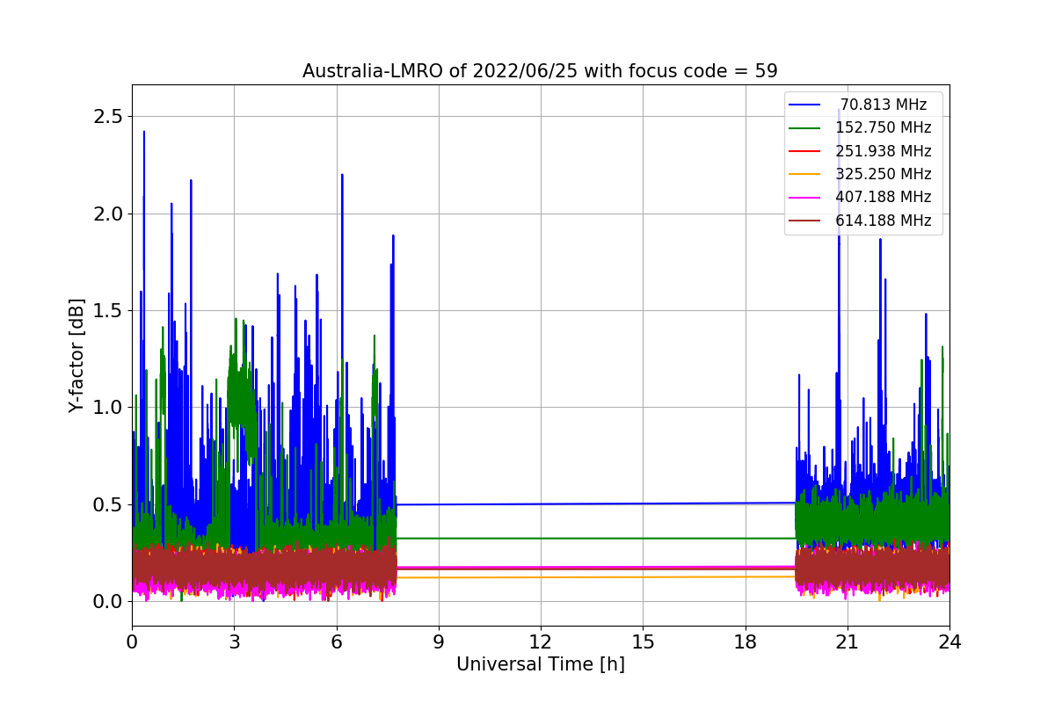
Task: Click x-axis tick label 18
Action: tap(745, 641)
